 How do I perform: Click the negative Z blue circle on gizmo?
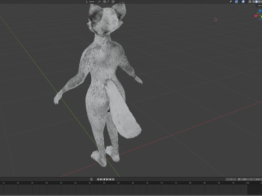tap(260, 19)
